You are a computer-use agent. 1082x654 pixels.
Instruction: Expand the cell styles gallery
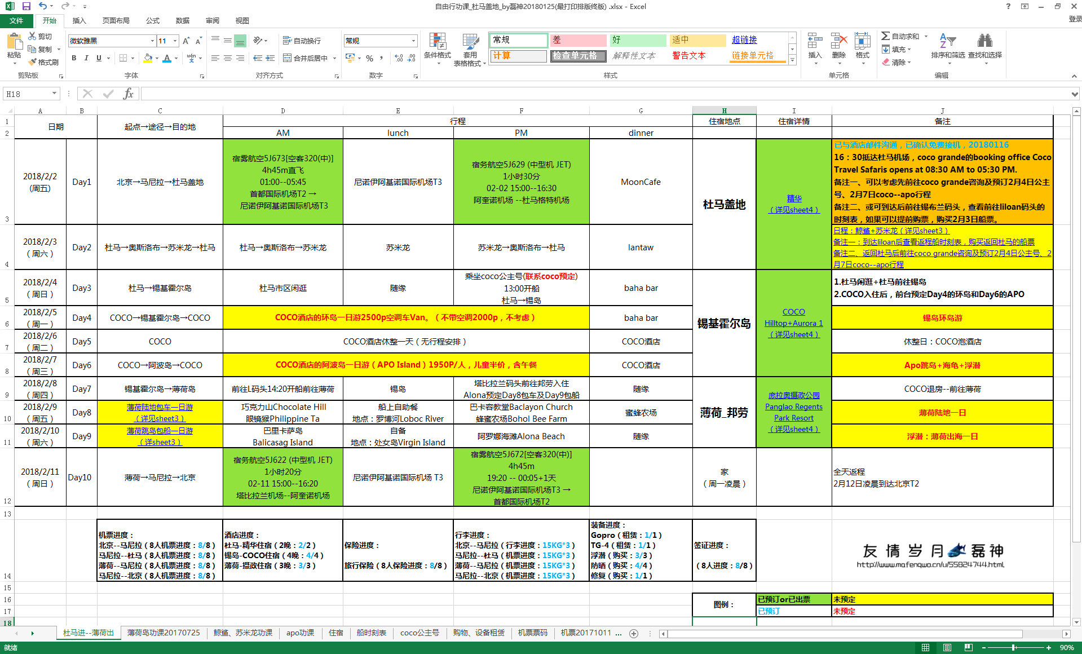792,60
